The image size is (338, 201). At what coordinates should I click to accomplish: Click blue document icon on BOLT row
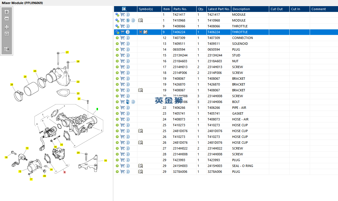click(x=128, y=102)
